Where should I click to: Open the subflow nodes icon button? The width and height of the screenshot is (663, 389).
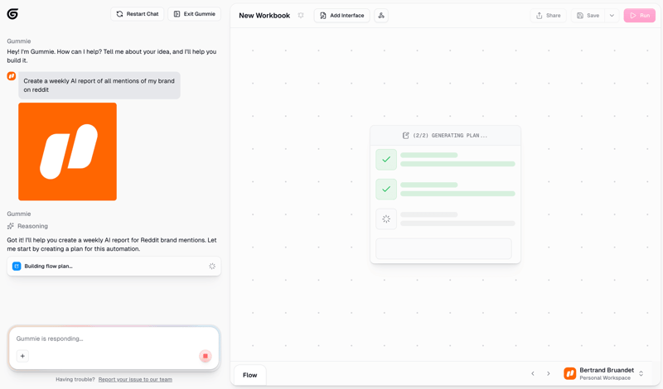(x=381, y=16)
